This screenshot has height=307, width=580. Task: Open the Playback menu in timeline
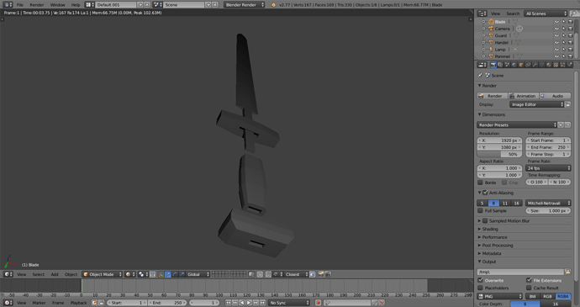(x=78, y=303)
